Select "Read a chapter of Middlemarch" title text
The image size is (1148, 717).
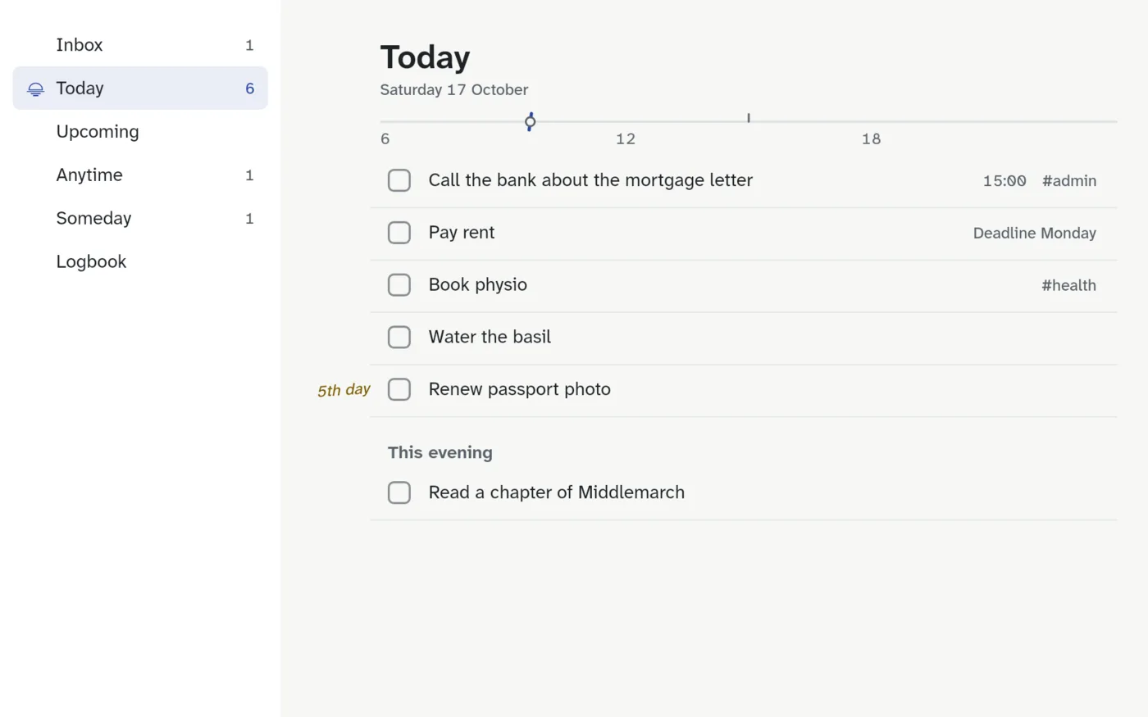[557, 492]
